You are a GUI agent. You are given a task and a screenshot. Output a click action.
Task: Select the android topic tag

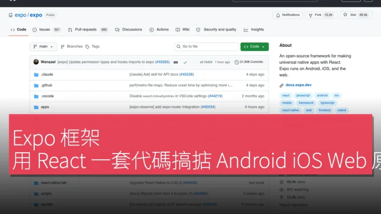[322, 96]
